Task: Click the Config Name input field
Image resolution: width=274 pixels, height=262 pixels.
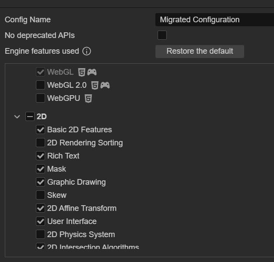Action: pyautogui.click(x=214, y=20)
